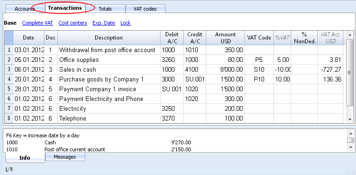This screenshot has height=175, width=356.
Task: Click VAT code cell S10
Action: 259,69
